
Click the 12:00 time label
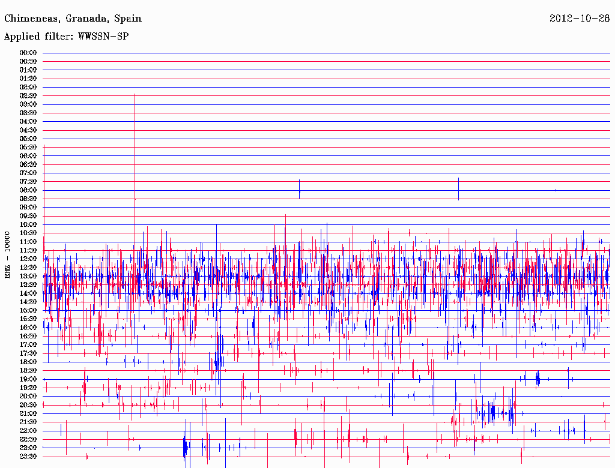pyautogui.click(x=28, y=259)
